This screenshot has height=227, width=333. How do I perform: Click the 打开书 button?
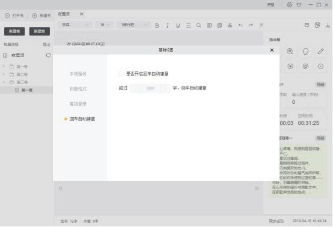14,16
